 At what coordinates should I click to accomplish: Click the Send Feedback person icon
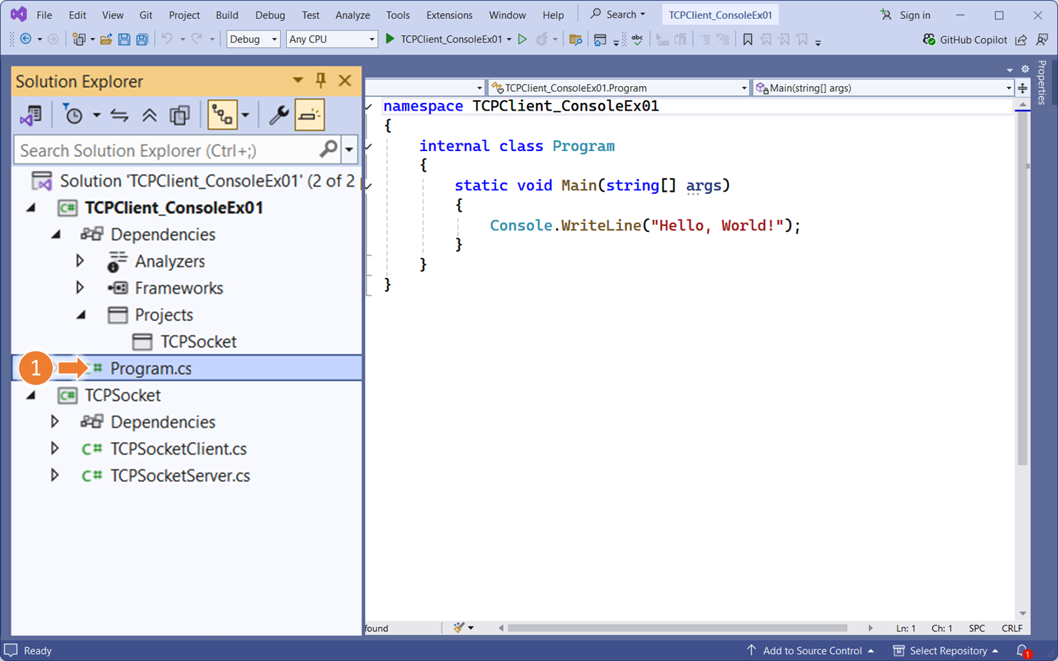(1042, 40)
